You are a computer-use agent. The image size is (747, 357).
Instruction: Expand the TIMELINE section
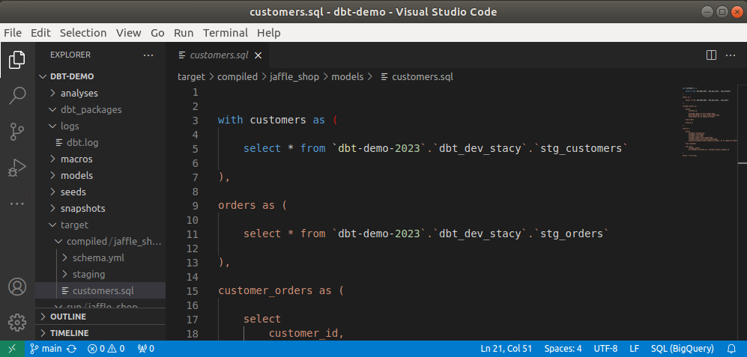(100, 333)
